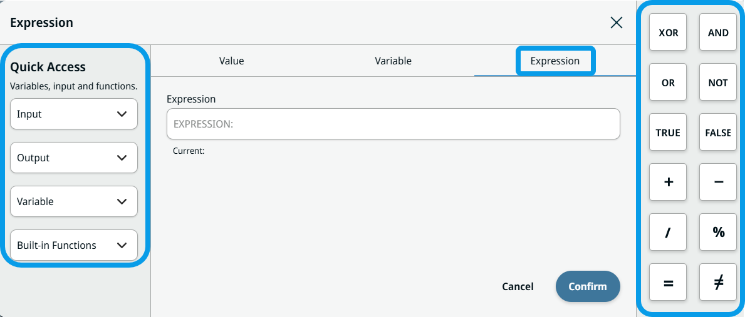Screen dimensions: 745x317
Task: Insert the division slash operator
Action: pyautogui.click(x=668, y=232)
